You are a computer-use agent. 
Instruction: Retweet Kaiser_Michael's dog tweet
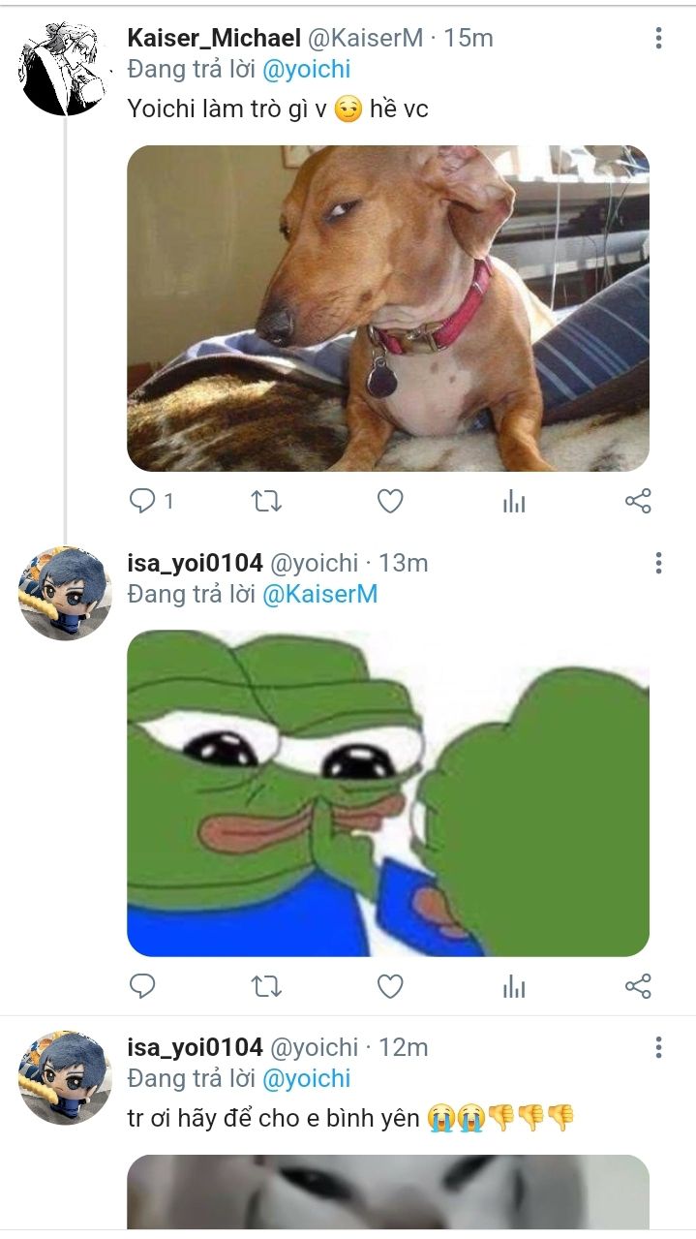point(266,501)
